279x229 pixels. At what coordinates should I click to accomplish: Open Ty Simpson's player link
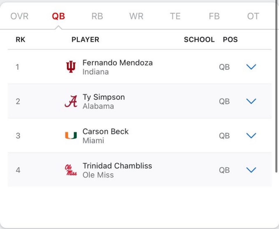[104, 97]
